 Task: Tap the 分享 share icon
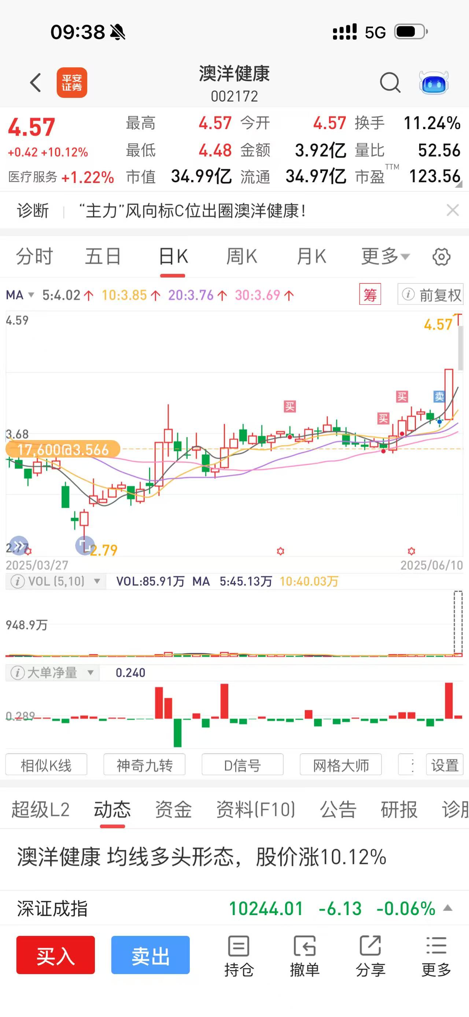point(370,956)
